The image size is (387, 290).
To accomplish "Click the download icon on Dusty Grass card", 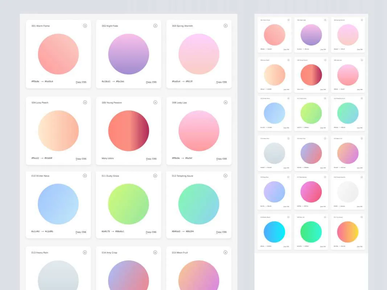I will pyautogui.click(x=155, y=175).
